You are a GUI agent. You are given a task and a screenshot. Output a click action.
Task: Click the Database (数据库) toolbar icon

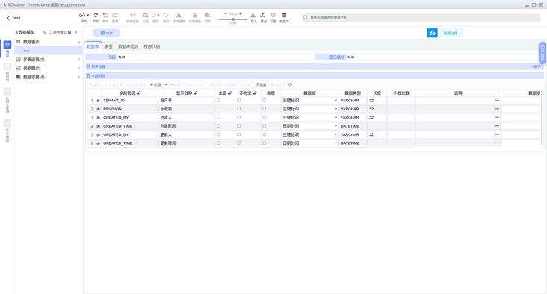(284, 15)
